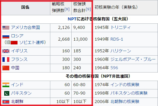Click the red flag before ソビエト連邦
The height and width of the screenshot is (106, 158).
click(x=14, y=43)
